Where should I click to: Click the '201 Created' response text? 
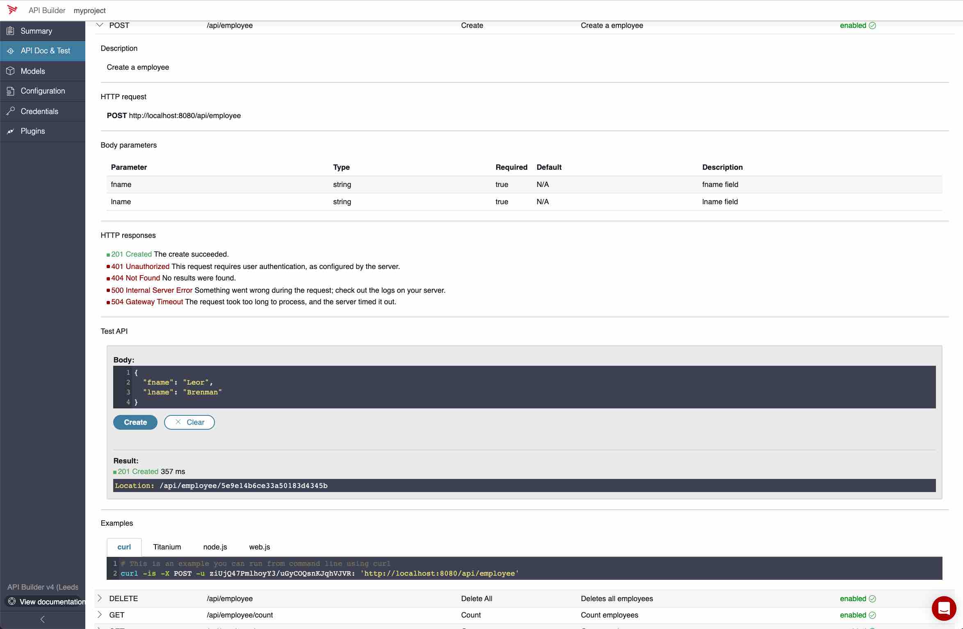(131, 254)
